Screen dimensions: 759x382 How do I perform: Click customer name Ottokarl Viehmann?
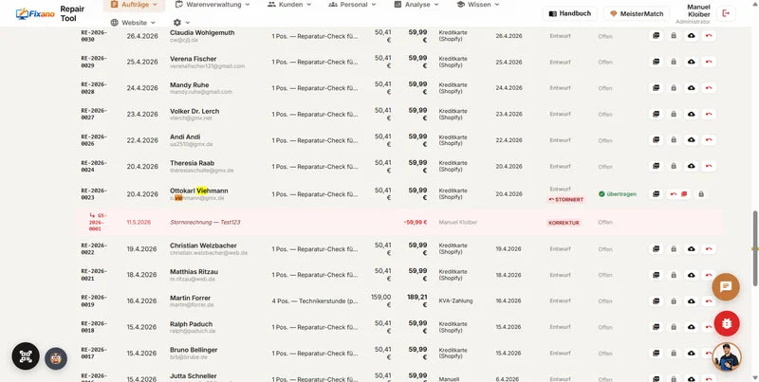pos(199,191)
